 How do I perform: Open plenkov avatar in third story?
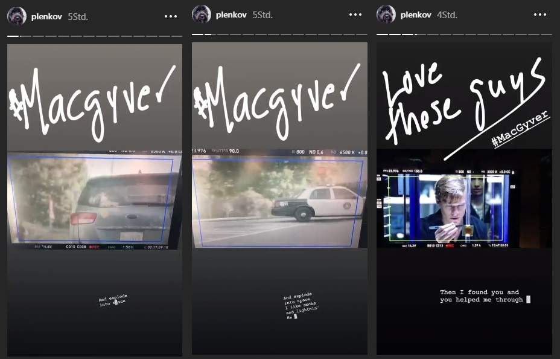click(x=386, y=15)
